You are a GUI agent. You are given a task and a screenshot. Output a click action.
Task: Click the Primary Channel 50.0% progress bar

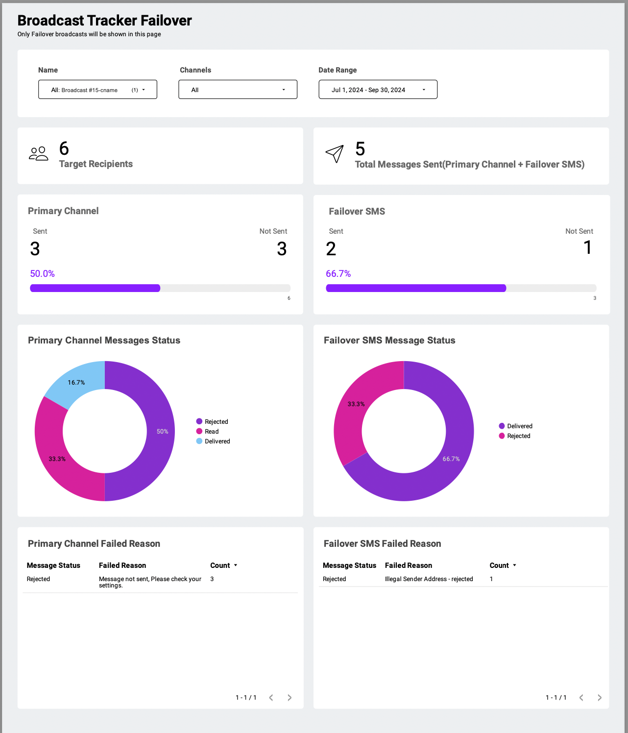160,288
